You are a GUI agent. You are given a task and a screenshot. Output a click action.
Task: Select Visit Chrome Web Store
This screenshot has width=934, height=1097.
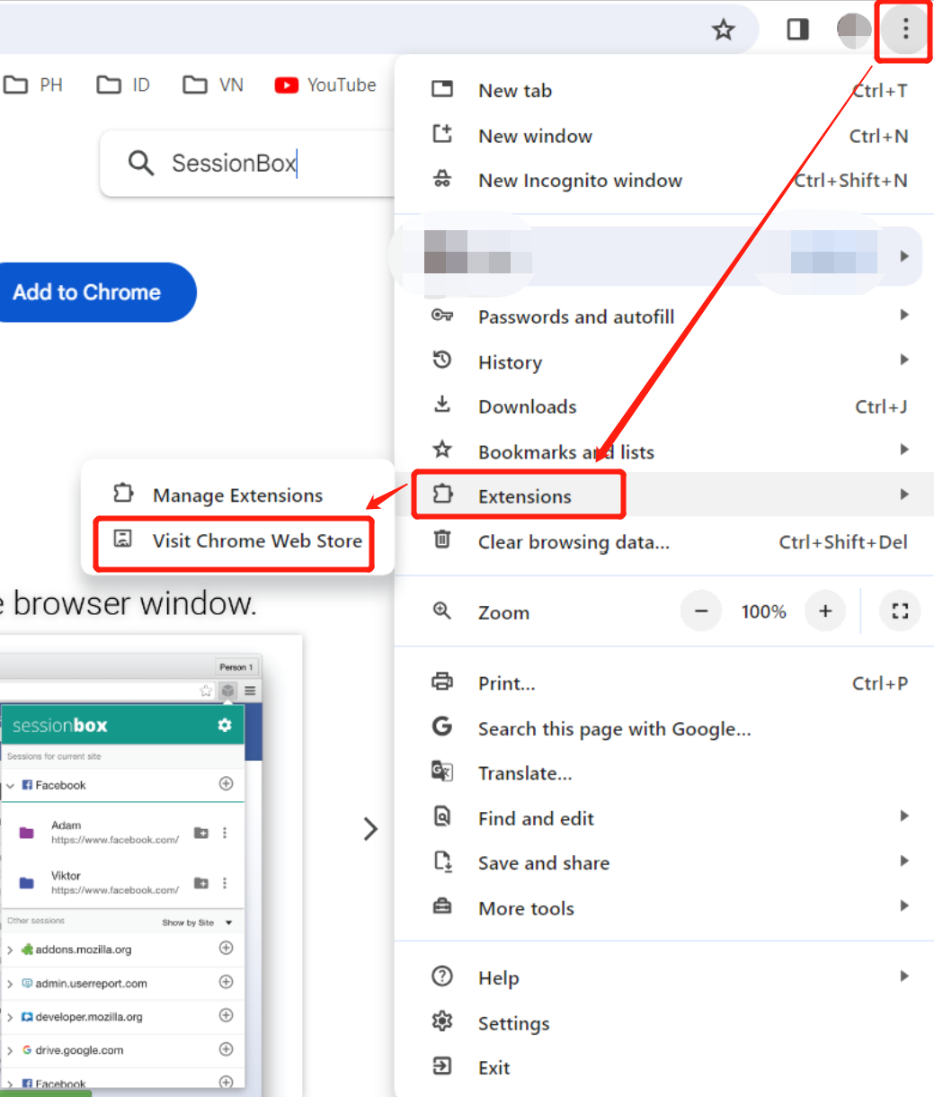click(238, 540)
